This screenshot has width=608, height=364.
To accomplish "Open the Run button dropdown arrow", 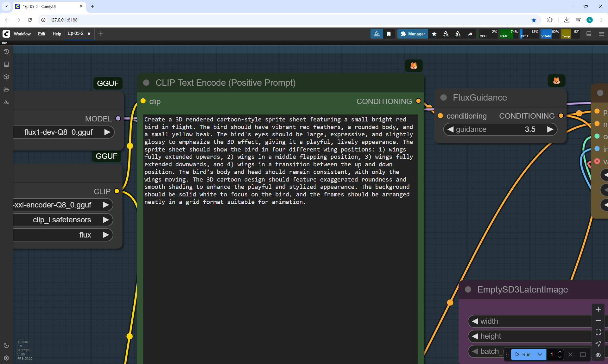I will (540, 355).
